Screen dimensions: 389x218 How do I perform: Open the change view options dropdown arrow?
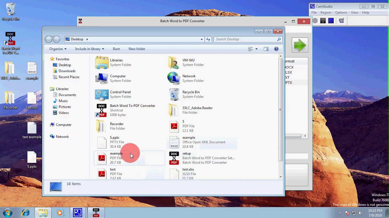click(x=256, y=49)
